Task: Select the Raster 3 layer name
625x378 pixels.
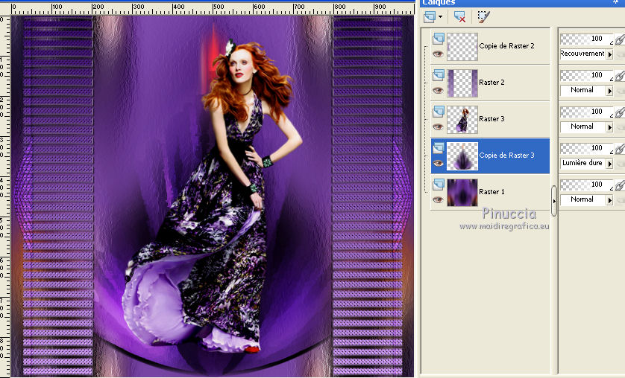Action: [491, 119]
